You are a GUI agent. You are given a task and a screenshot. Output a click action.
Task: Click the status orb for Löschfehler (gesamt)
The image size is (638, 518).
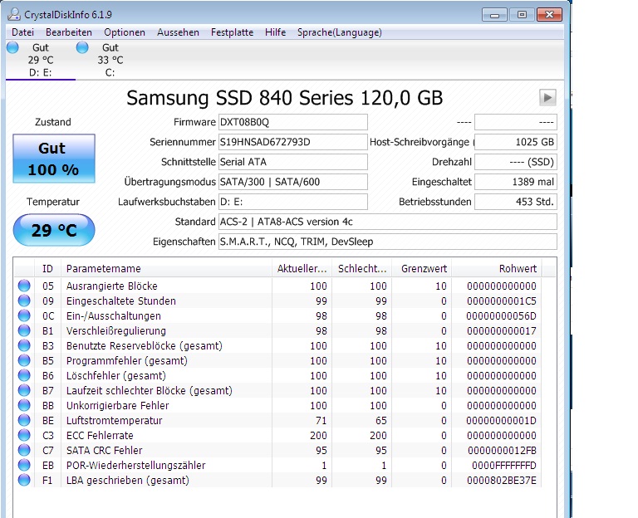(24, 375)
